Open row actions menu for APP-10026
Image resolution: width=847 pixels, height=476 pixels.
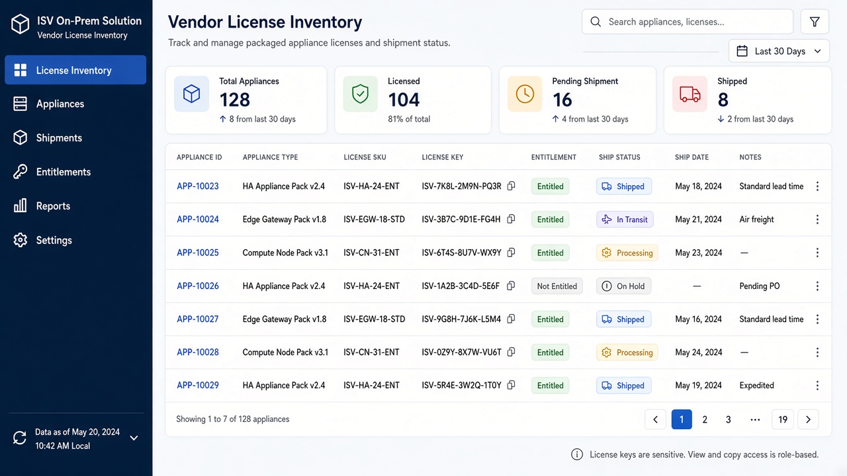[x=817, y=286]
